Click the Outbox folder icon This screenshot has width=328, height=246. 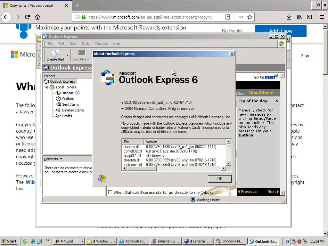click(58, 99)
